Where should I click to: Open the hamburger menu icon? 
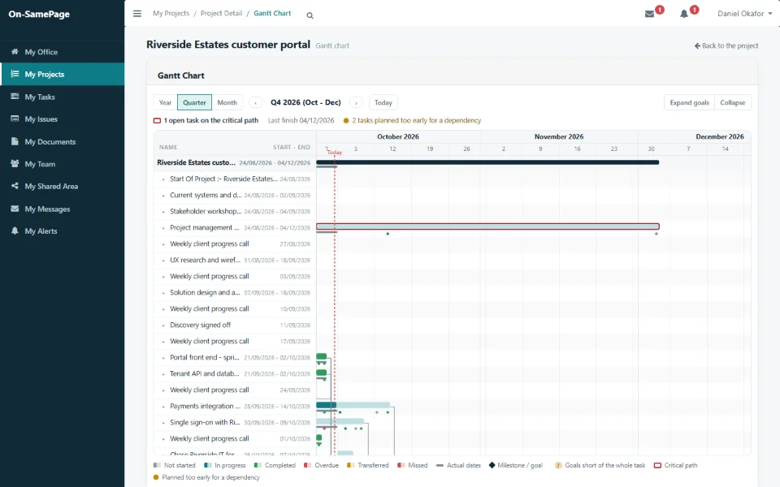137,14
